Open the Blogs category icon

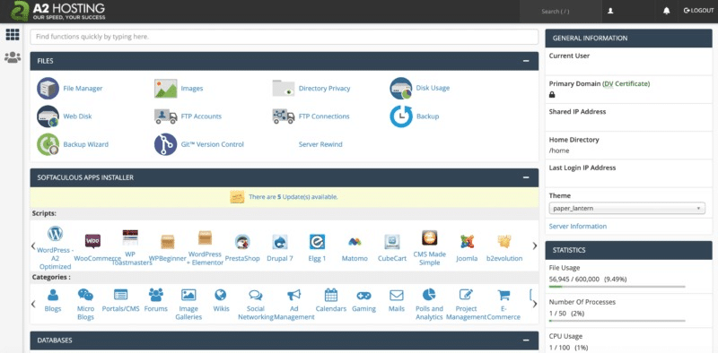pos(53,295)
